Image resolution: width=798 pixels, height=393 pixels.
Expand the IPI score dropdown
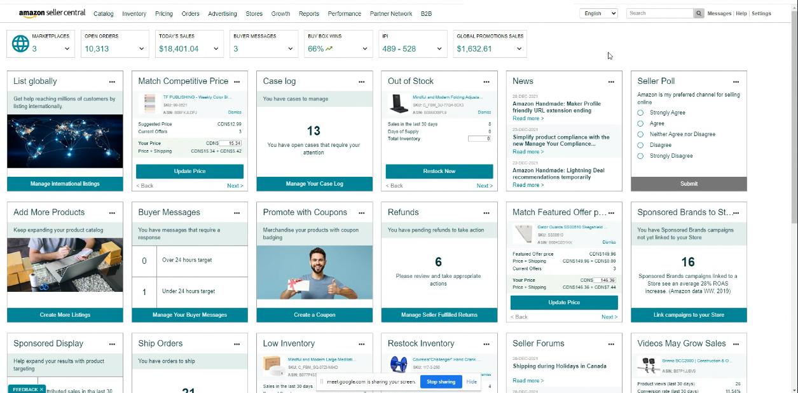[x=439, y=49]
